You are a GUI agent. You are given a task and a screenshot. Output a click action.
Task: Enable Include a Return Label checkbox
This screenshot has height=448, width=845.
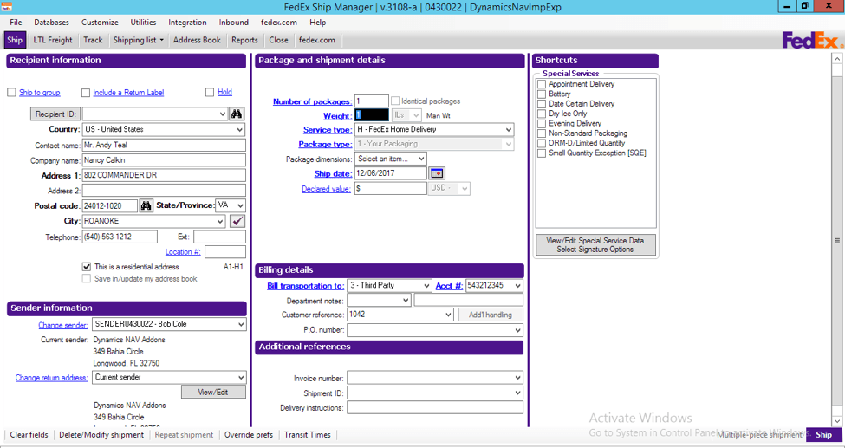(x=86, y=93)
